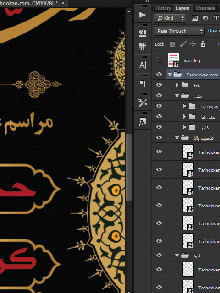Click first layer thumbnail under تایپو group
This screenshot has height=293, width=220.
(x=188, y=269)
